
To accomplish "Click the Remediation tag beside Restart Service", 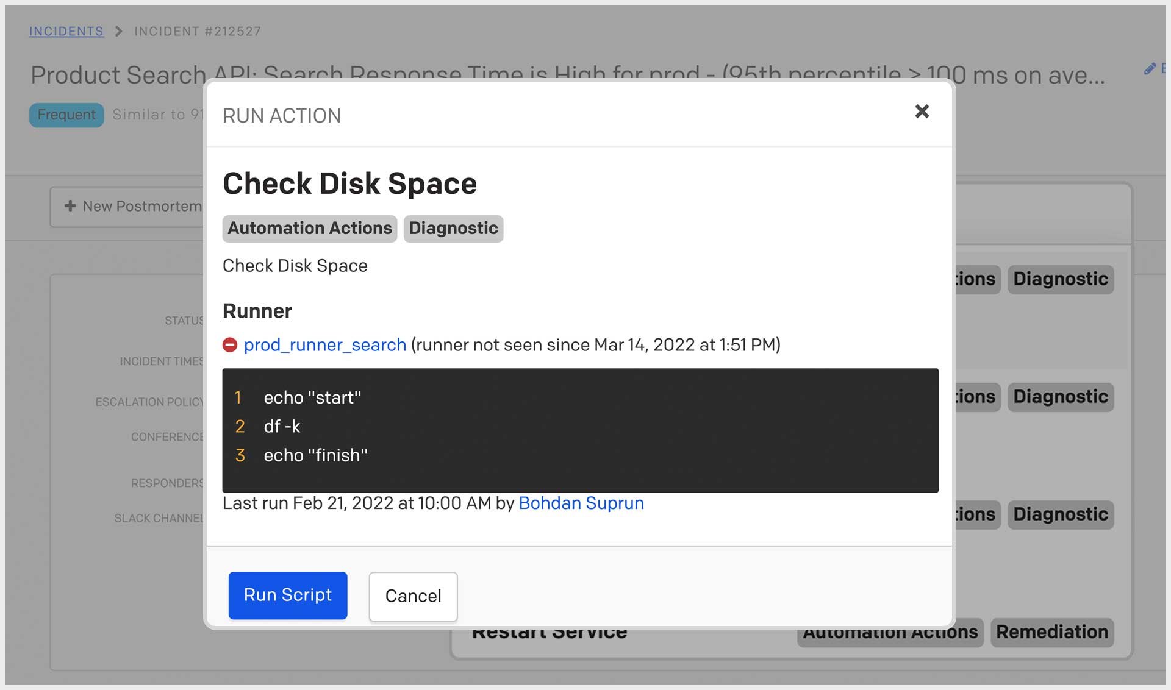I will 1051,632.
